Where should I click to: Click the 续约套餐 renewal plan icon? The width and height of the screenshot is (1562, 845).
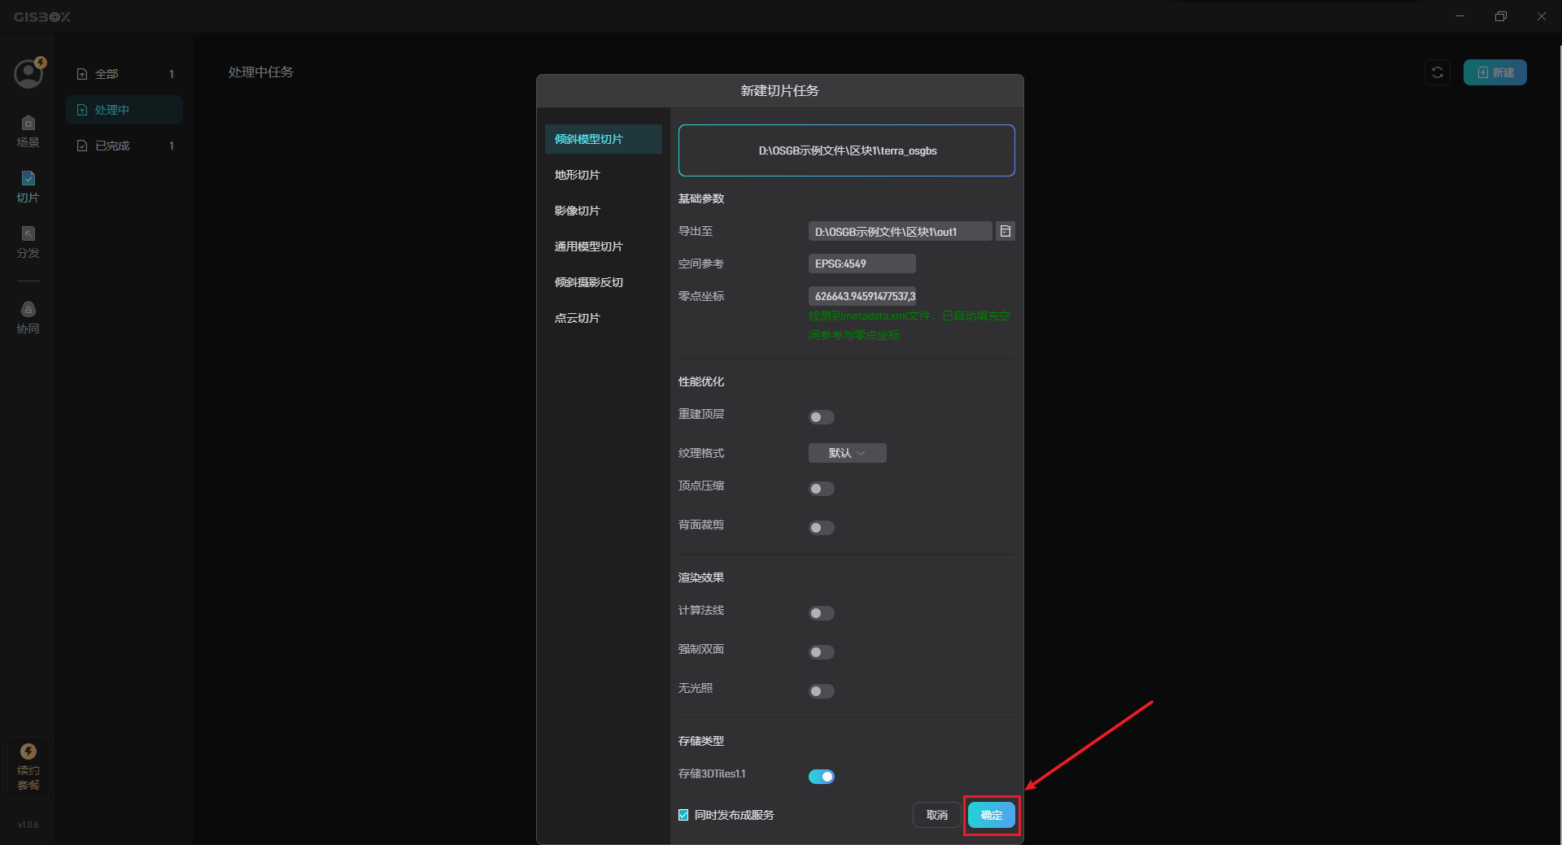click(x=28, y=767)
